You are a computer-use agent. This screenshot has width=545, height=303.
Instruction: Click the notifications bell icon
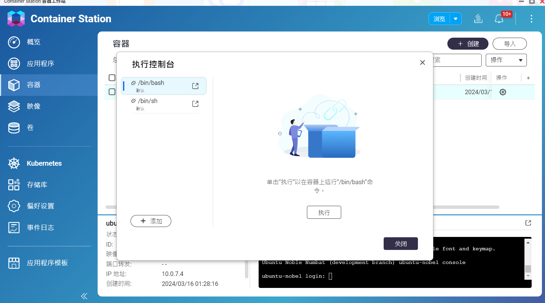click(499, 19)
